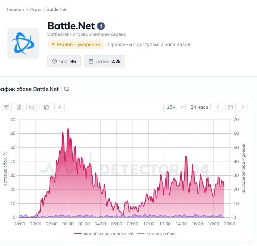Click the camera screenshot icon
This screenshot has height=246, width=257.
click(x=6, y=107)
